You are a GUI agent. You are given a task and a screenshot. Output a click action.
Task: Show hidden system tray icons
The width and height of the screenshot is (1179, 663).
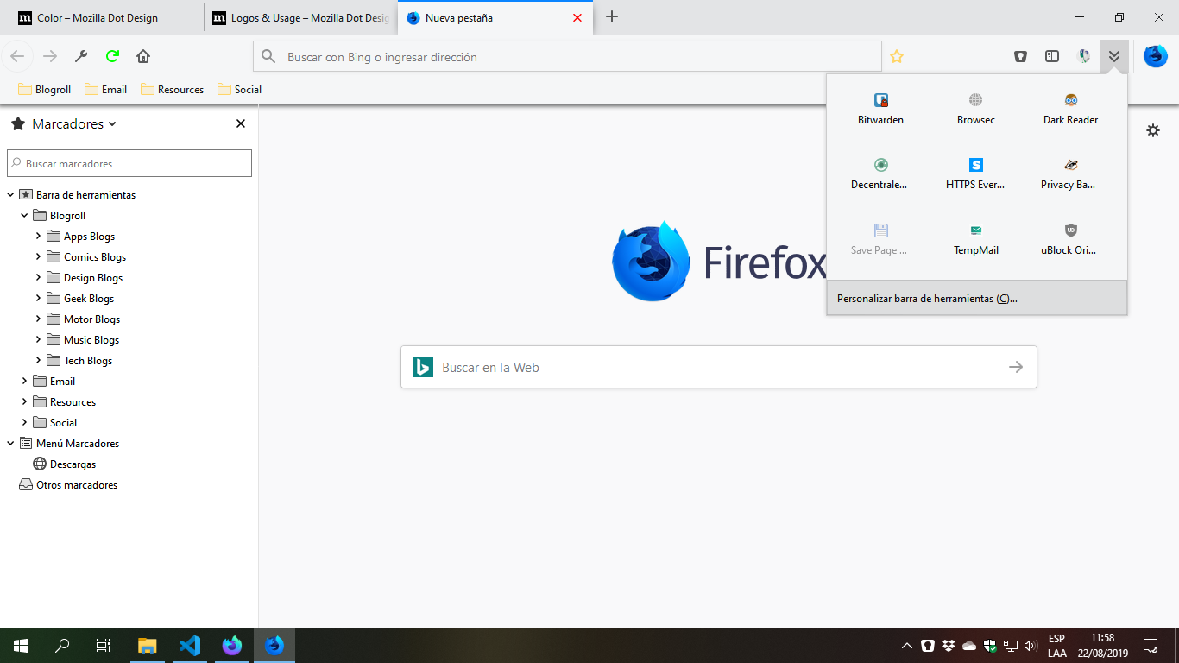[x=907, y=646]
